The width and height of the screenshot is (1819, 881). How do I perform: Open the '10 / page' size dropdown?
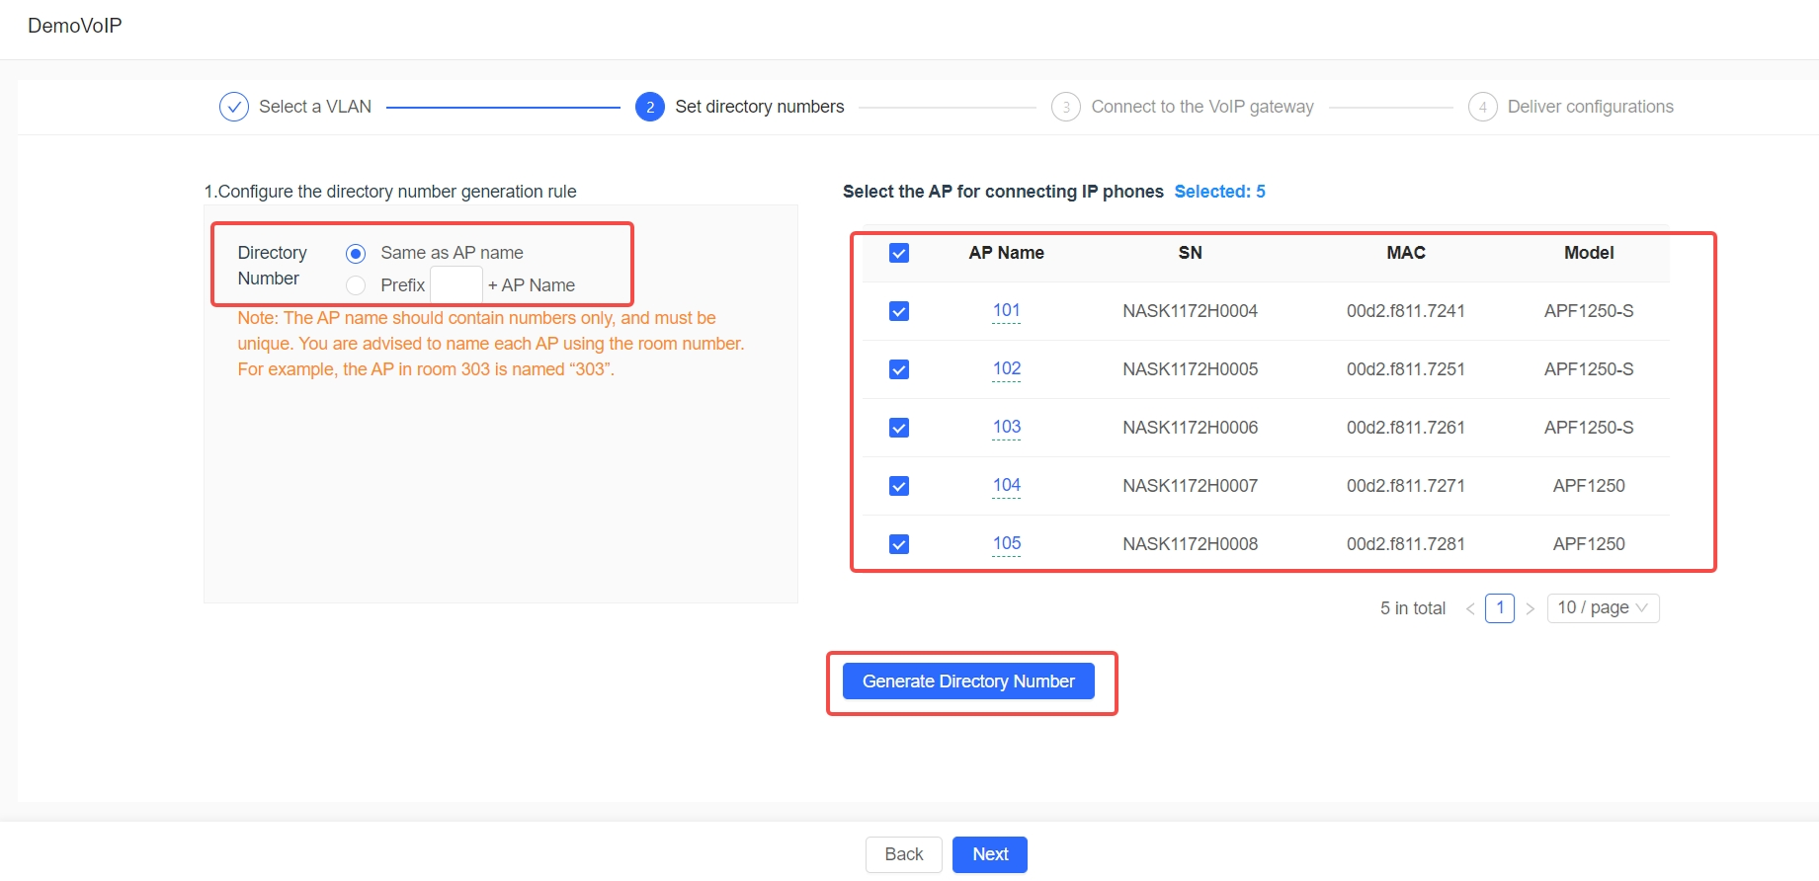click(x=1602, y=608)
